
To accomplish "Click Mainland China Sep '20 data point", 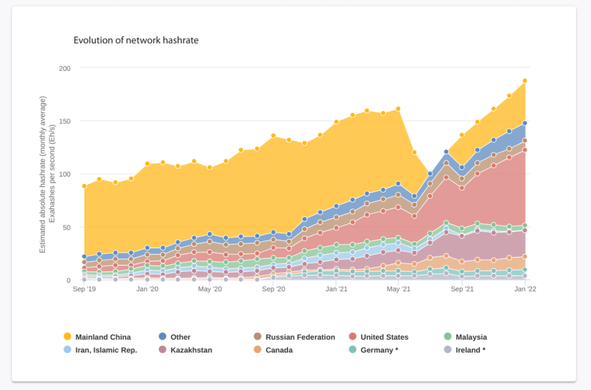I will (273, 136).
